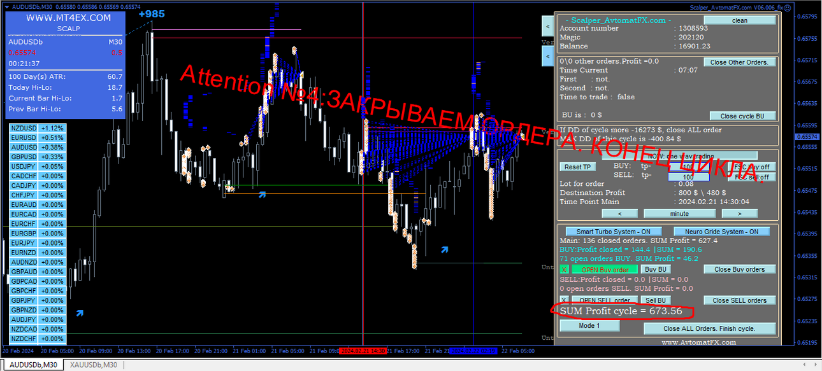Select GBPJPY symbol row
Screen dimensions: 822x371
point(38,300)
